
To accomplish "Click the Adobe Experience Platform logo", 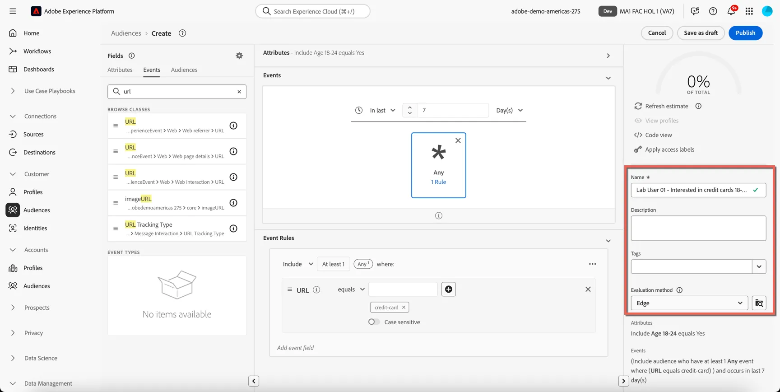I will point(36,11).
